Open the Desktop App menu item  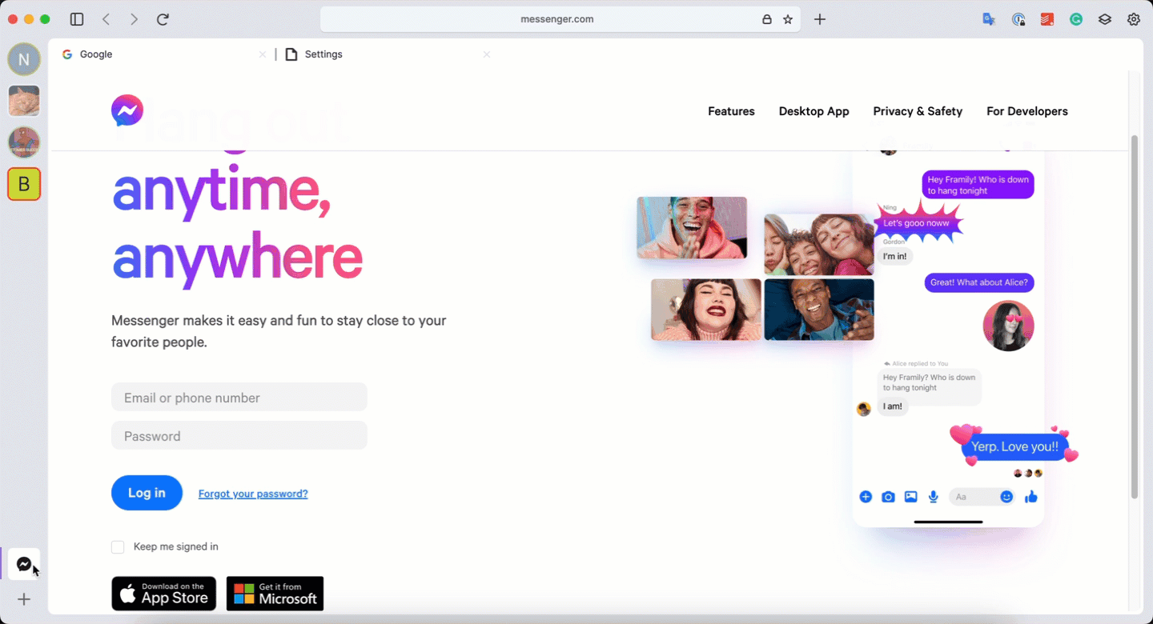tap(814, 111)
